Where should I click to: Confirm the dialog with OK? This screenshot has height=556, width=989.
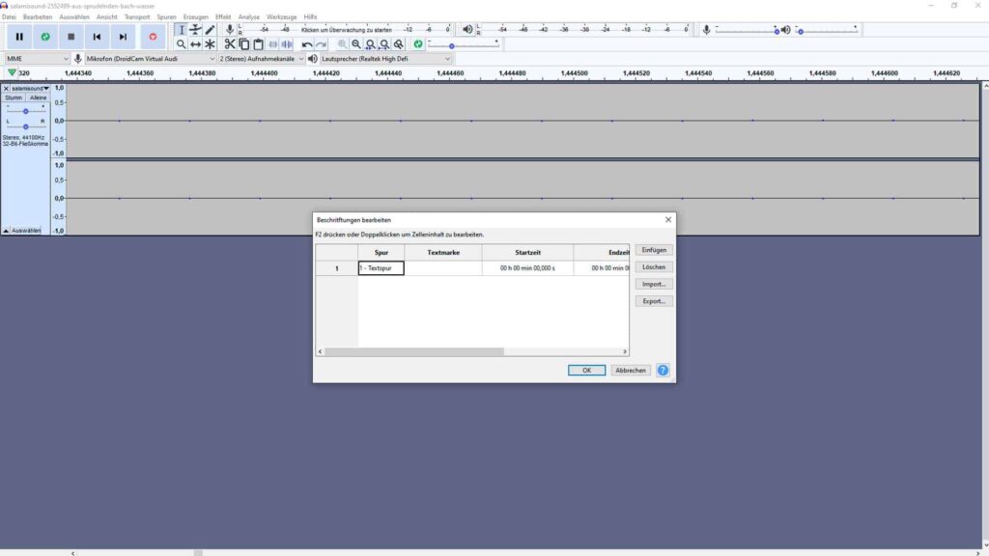click(x=586, y=371)
